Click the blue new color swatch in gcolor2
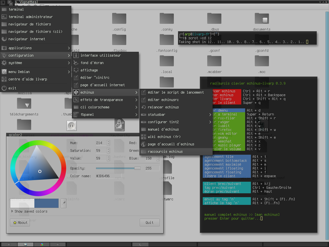 click(x=46, y=203)
